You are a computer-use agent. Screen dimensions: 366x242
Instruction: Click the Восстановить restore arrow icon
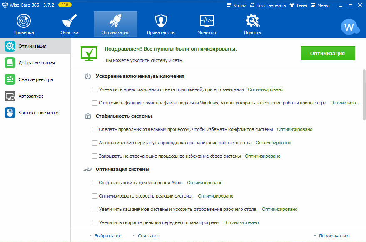coord(252,5)
